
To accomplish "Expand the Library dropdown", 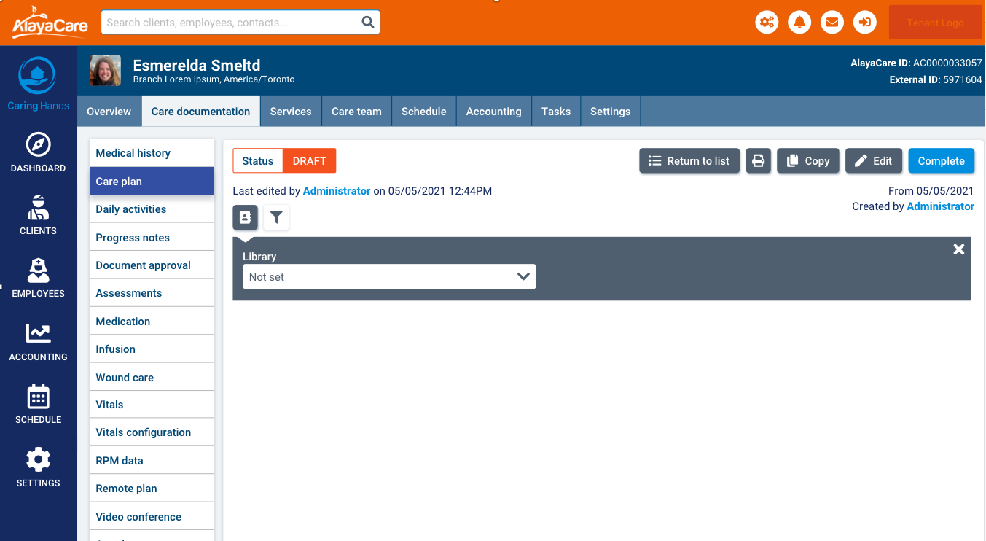I will (389, 277).
